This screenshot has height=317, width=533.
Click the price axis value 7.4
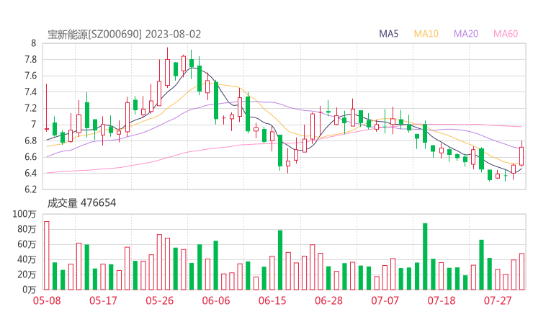click(30, 91)
